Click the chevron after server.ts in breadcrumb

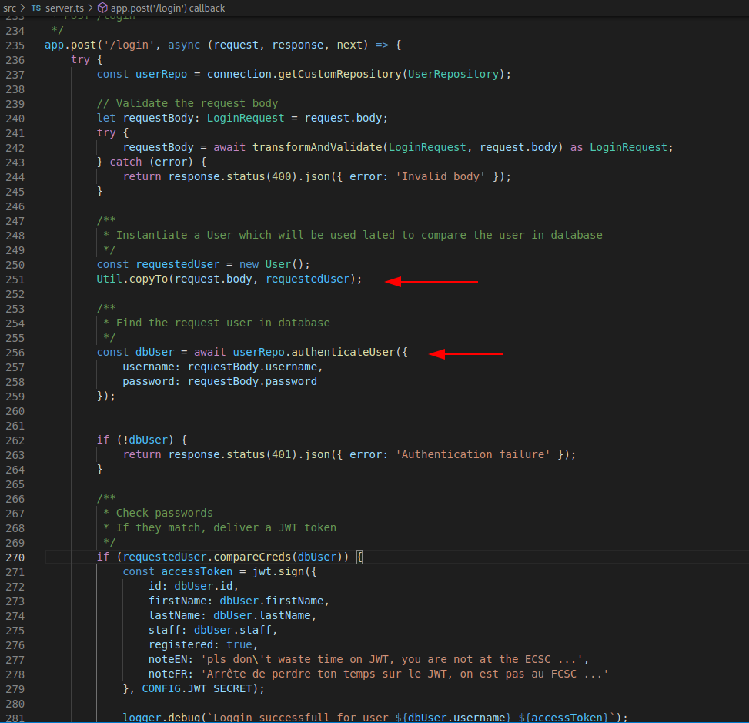[x=91, y=8]
